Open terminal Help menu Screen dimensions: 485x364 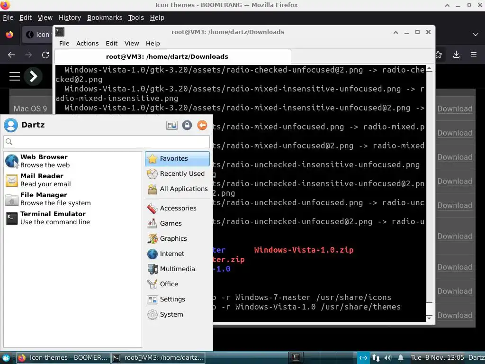point(153,43)
